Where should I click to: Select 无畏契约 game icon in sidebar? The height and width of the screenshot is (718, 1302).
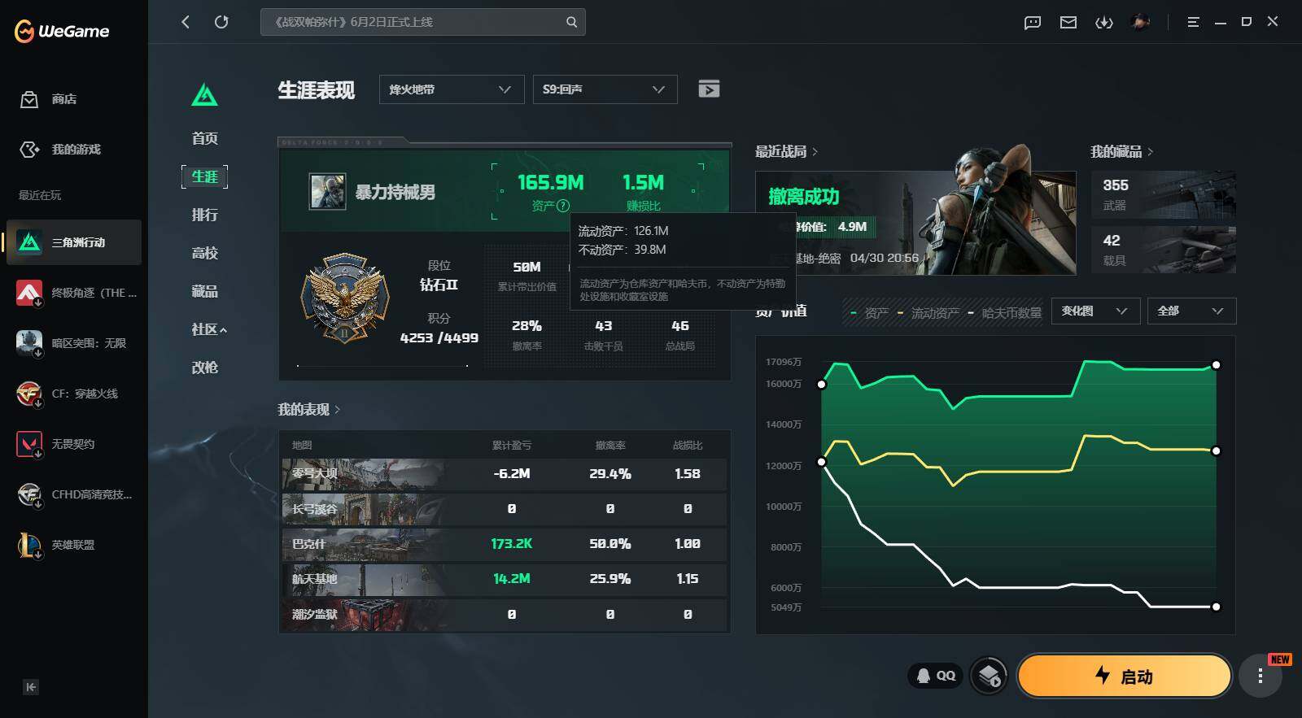(29, 444)
